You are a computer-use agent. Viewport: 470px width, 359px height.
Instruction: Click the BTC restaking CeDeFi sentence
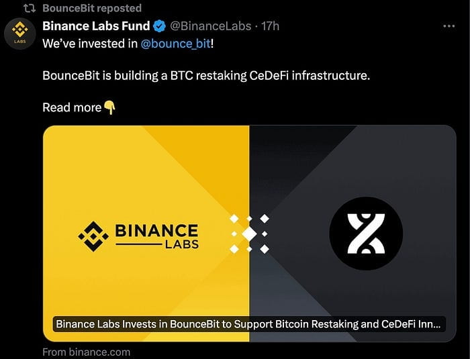point(205,75)
